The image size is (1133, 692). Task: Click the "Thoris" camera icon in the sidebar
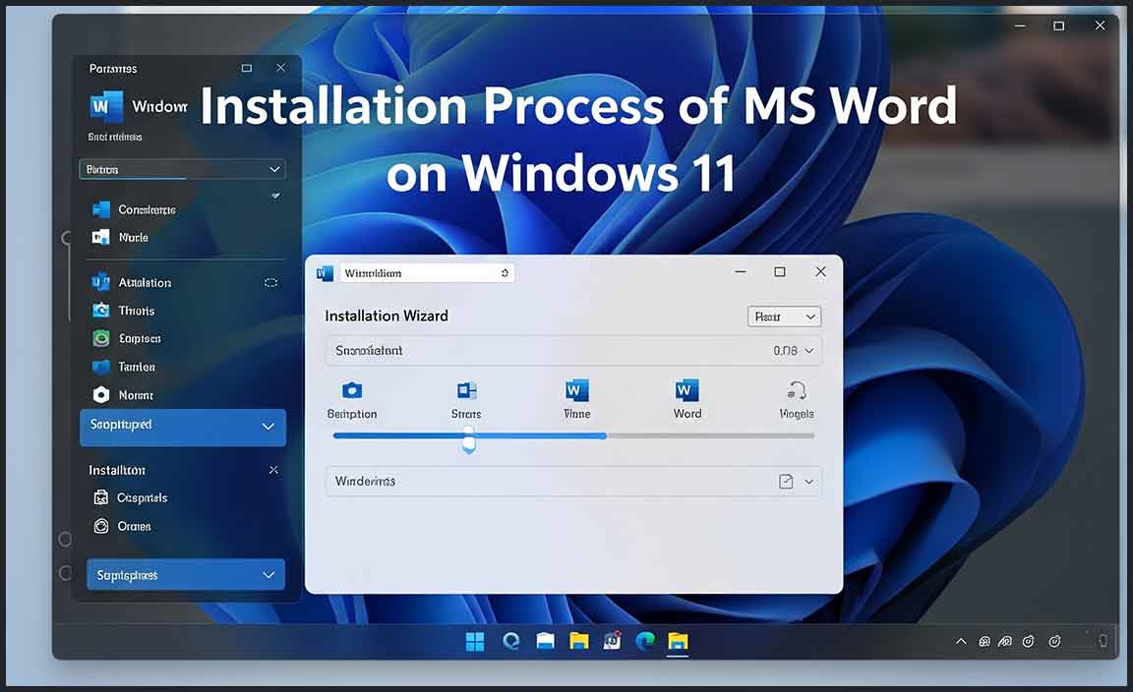100,311
